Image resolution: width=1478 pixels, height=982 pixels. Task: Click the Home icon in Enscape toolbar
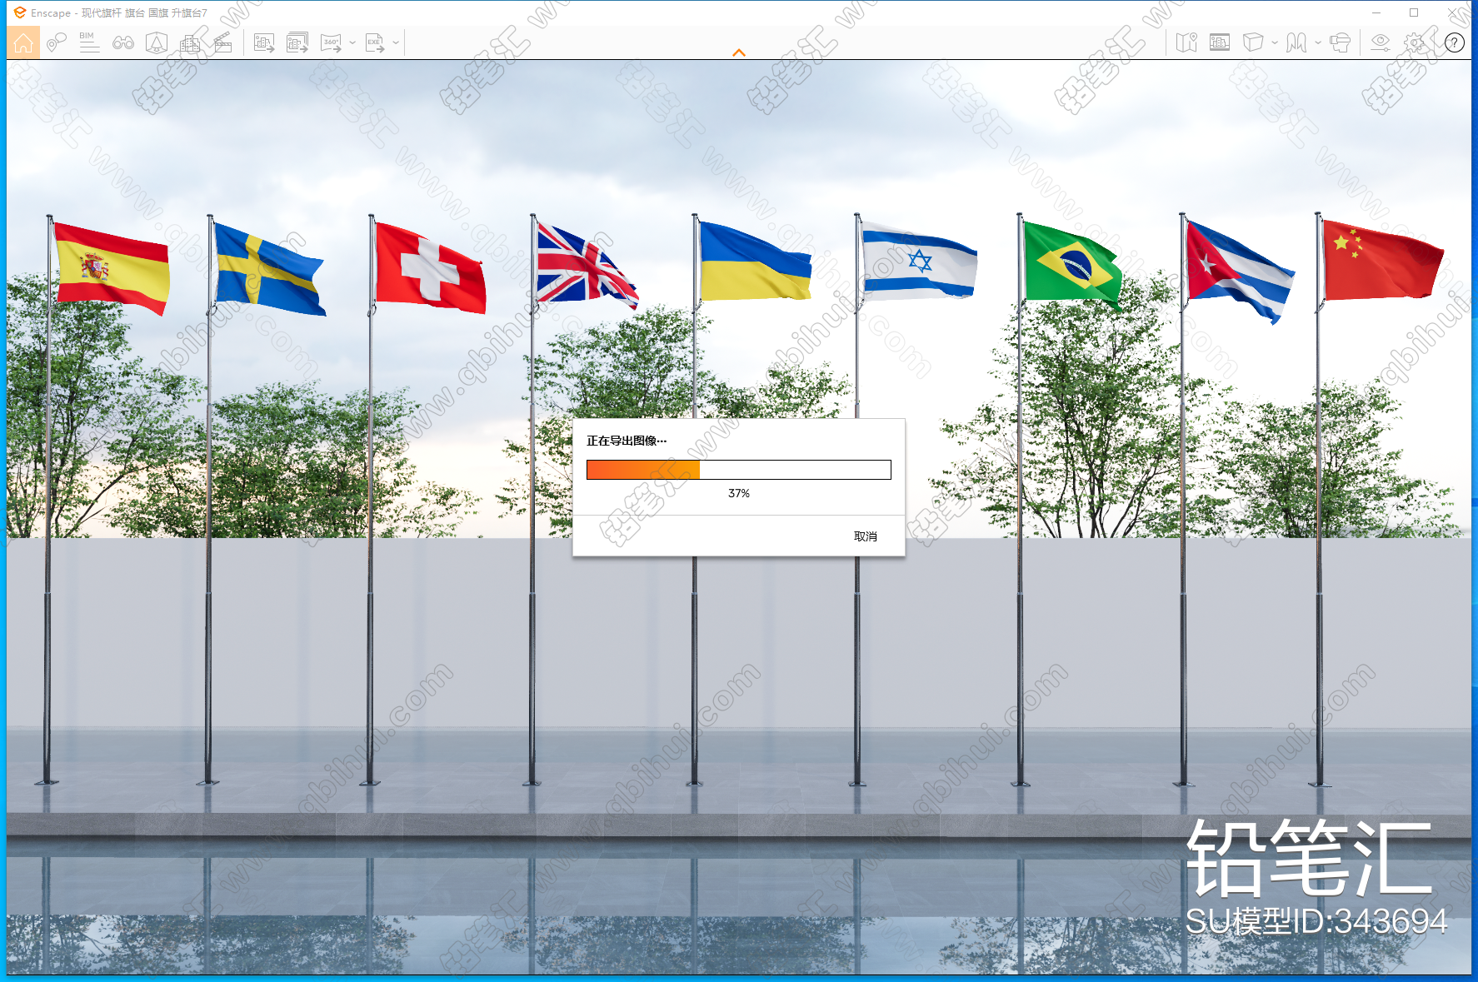pos(23,42)
